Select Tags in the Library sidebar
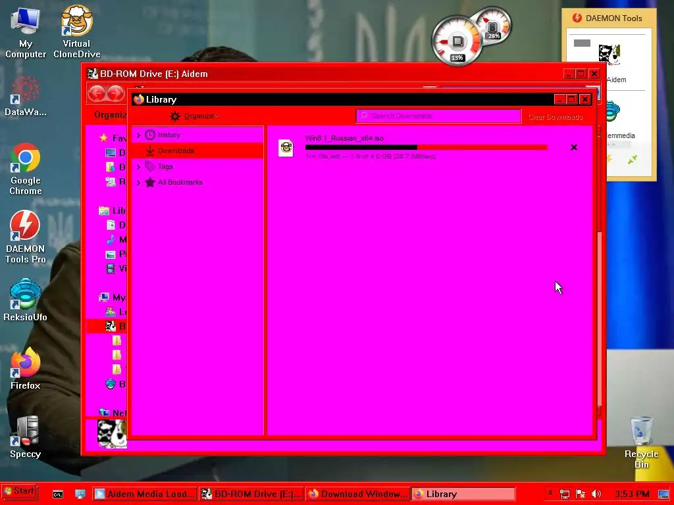The width and height of the screenshot is (674, 505). 197,166
